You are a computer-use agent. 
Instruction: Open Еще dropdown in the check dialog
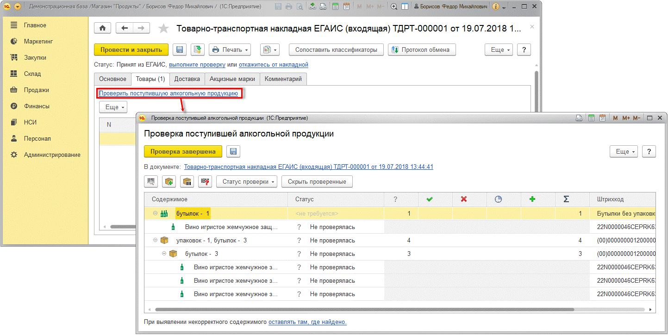pos(624,151)
